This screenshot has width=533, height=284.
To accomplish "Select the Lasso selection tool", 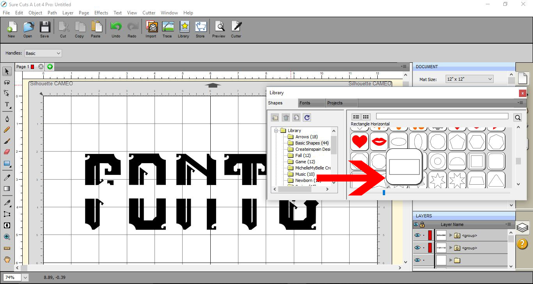I will pos(7,82).
